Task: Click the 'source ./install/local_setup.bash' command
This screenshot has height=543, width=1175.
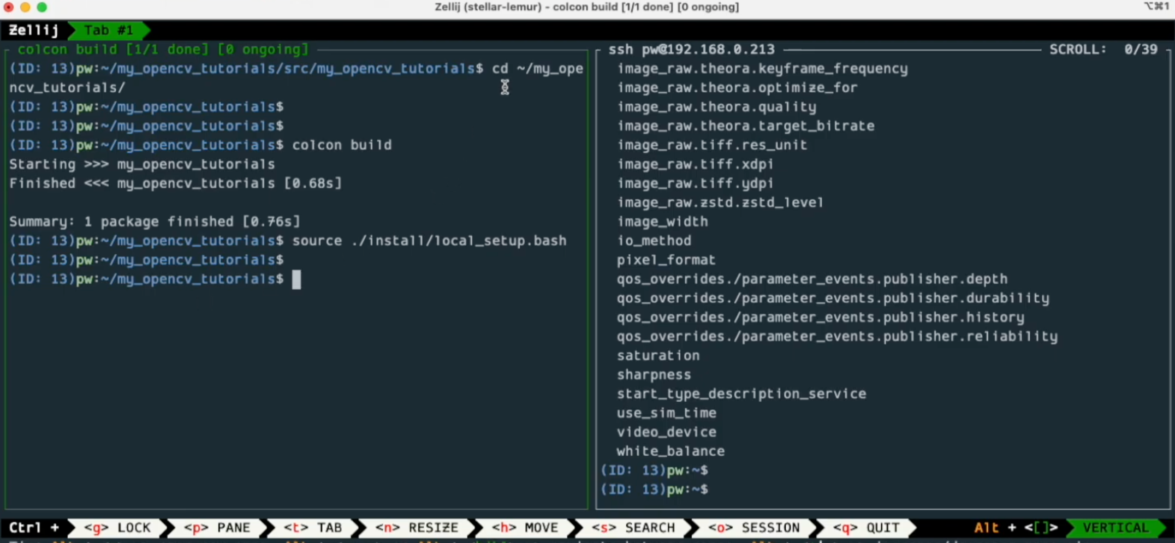Action: coord(429,241)
